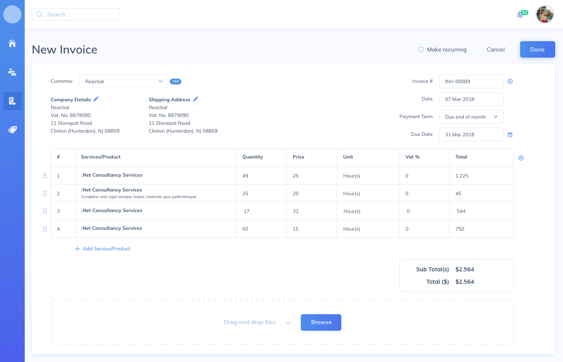Edit Shipping Address with the pencil icon
This screenshot has width=563, height=362.
pyautogui.click(x=195, y=99)
